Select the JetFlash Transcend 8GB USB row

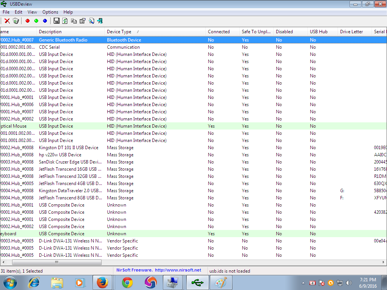click(193, 197)
